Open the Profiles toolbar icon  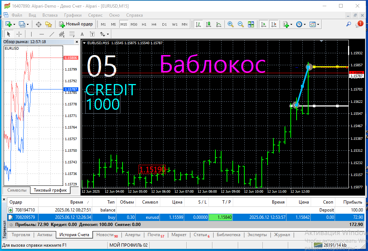pos(22,24)
